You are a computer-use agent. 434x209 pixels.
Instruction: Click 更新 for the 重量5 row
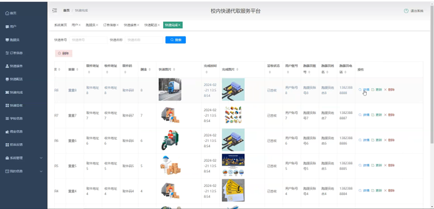point(377,165)
